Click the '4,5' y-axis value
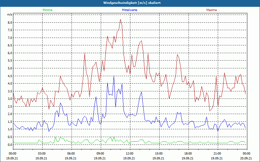Image resolution: width=260 pixels, height=162 pixels. tap(10, 76)
